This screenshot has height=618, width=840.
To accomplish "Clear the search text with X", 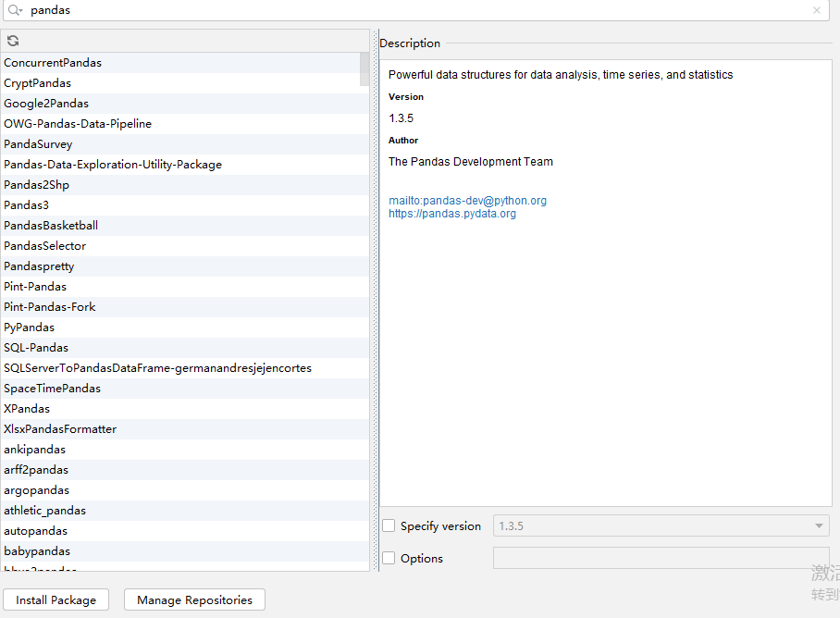I will tap(817, 10).
